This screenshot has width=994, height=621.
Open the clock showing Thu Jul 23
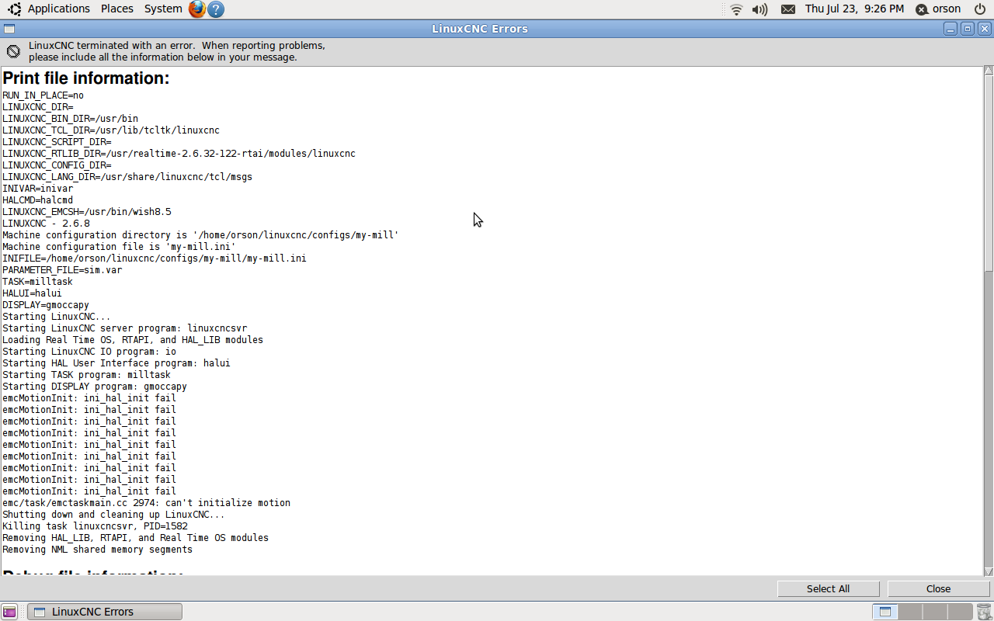click(854, 9)
